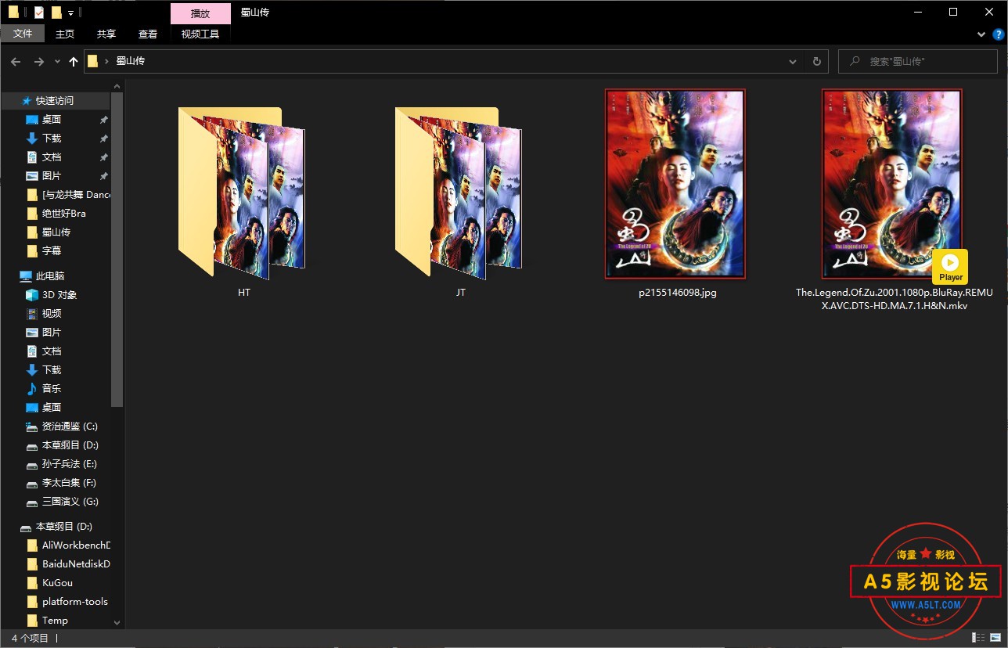Screen dimensions: 1008x648
Task: Click the navigation pane scroll-up arrow
Action: click(117, 85)
